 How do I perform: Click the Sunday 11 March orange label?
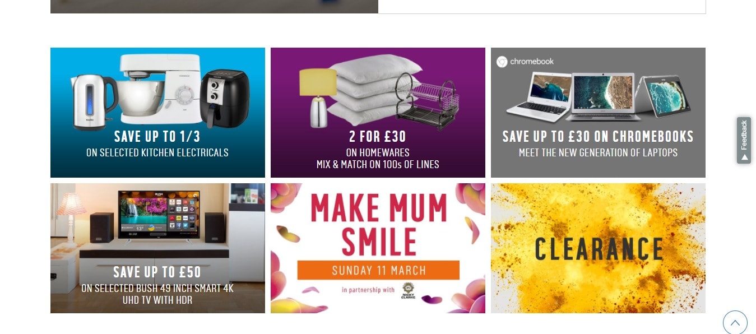point(378,270)
